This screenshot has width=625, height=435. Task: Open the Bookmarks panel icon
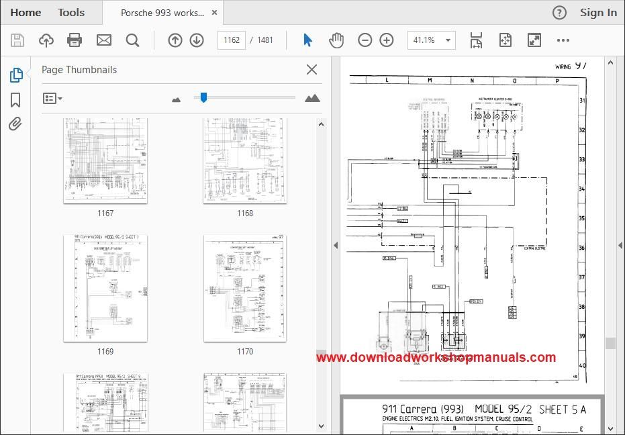pos(15,99)
